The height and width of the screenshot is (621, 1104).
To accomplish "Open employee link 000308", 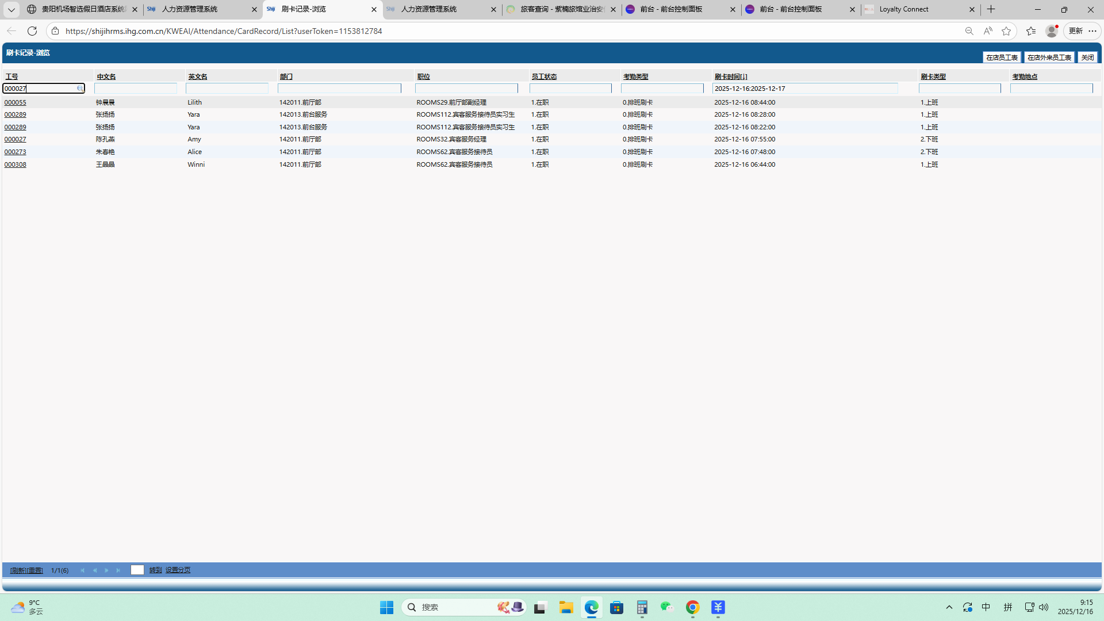I will coord(16,164).
